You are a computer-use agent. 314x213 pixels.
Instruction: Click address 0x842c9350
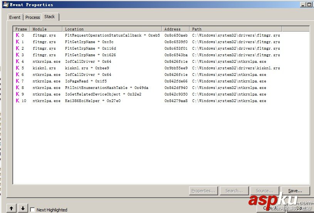coord(176,94)
